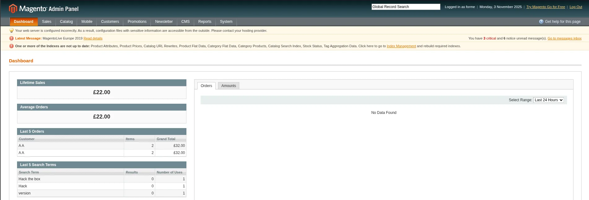Open the Select Range dropdown
The height and width of the screenshot is (200, 589).
click(548, 100)
